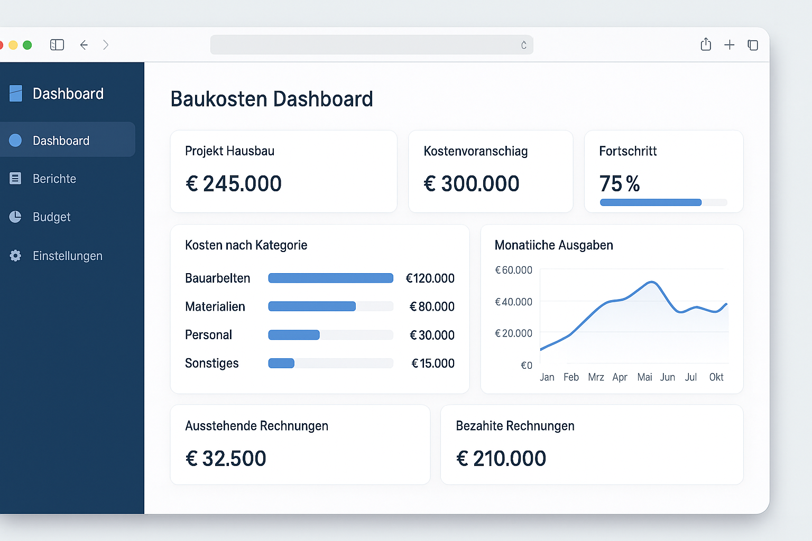Go forward with the right chevron
This screenshot has height=541, width=812.
(106, 45)
